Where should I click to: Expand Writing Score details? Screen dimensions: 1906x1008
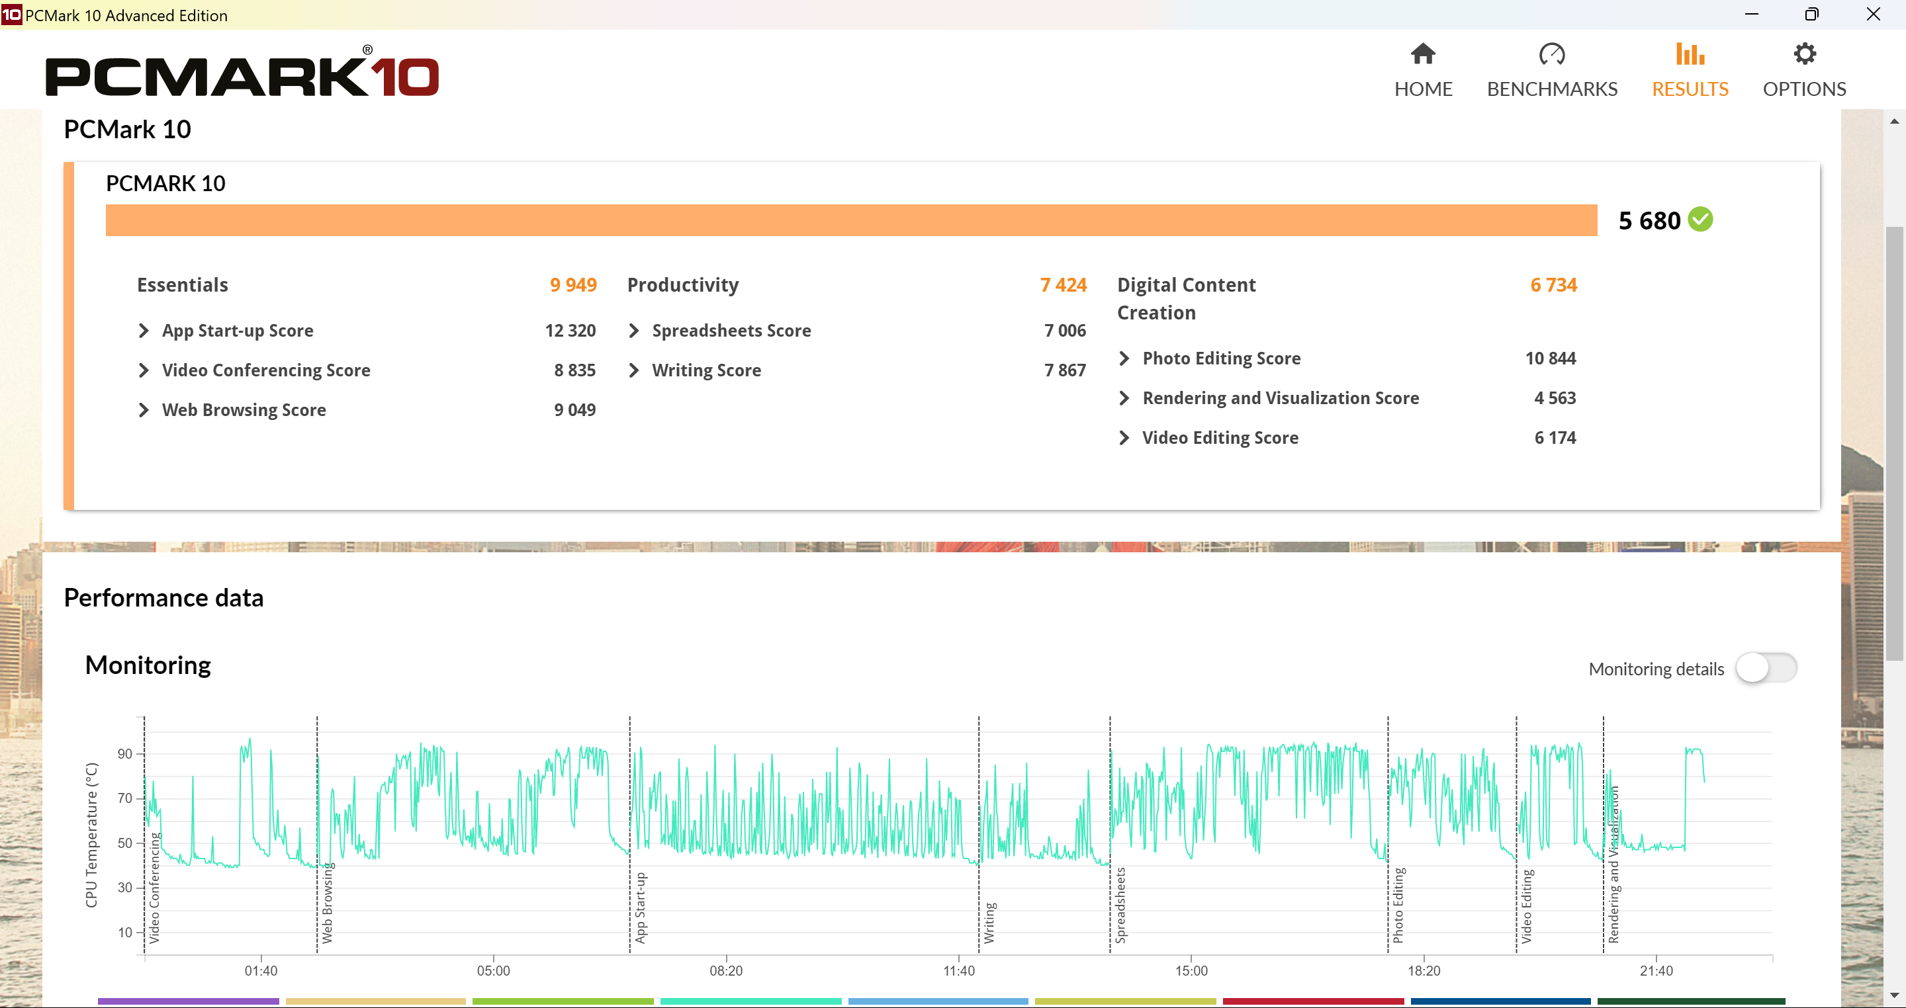pos(633,370)
